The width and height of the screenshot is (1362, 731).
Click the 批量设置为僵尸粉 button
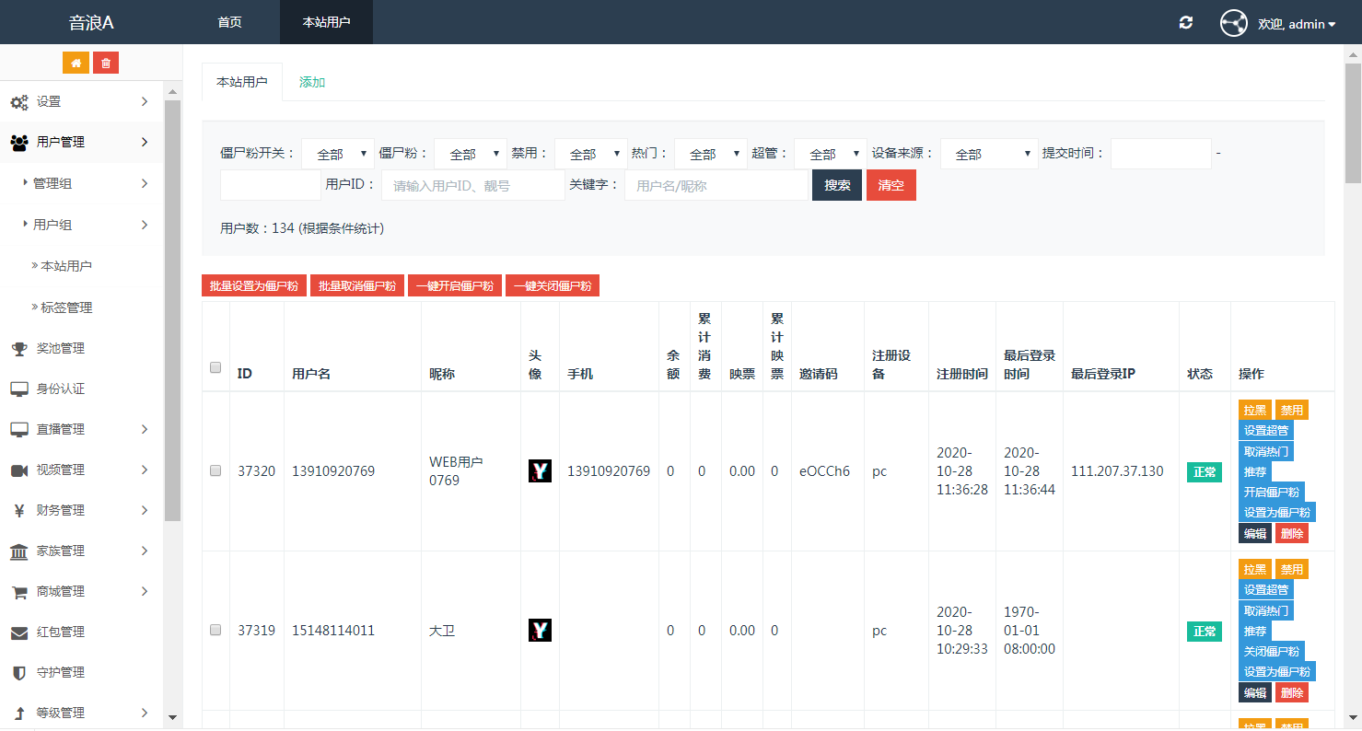point(254,286)
